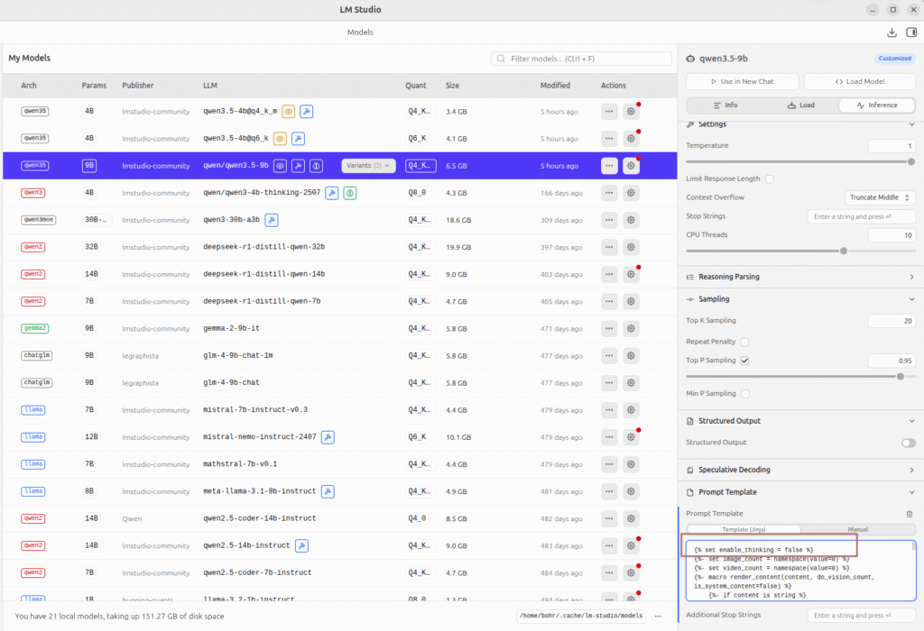Select the Manual prompt template tab
The width and height of the screenshot is (924, 631).
click(857, 529)
